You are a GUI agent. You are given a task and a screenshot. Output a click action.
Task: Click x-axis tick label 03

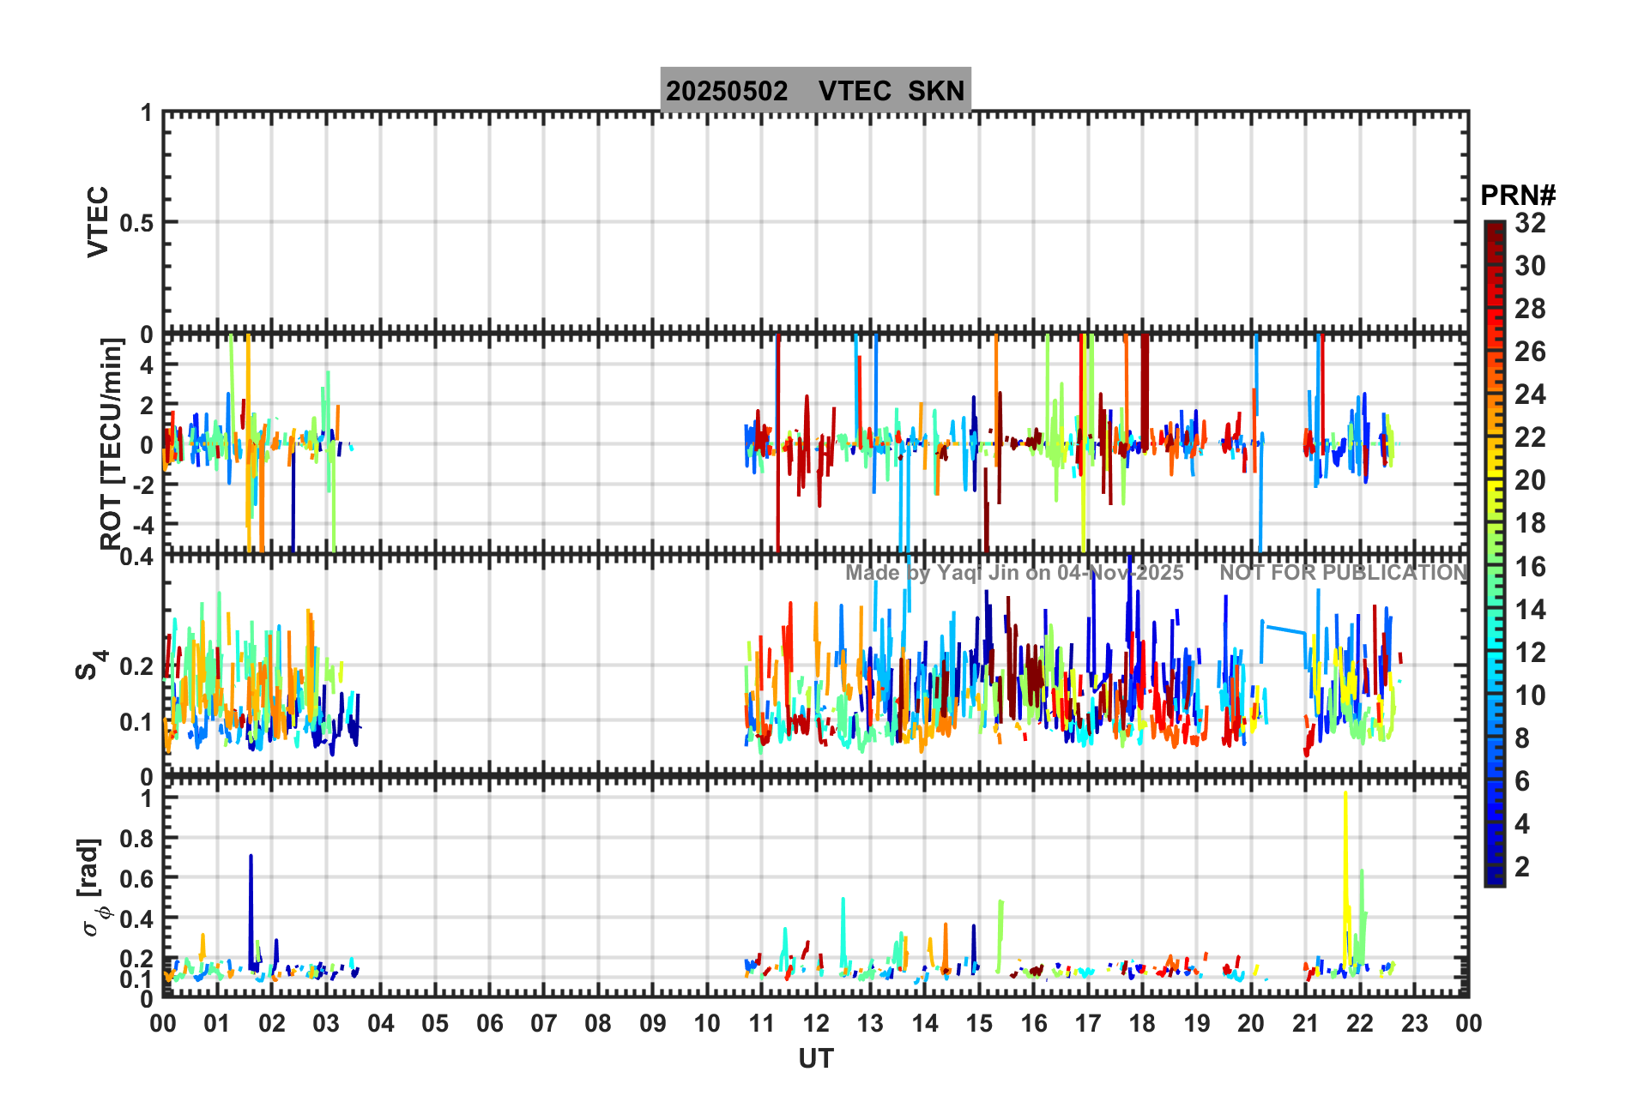click(x=326, y=1024)
